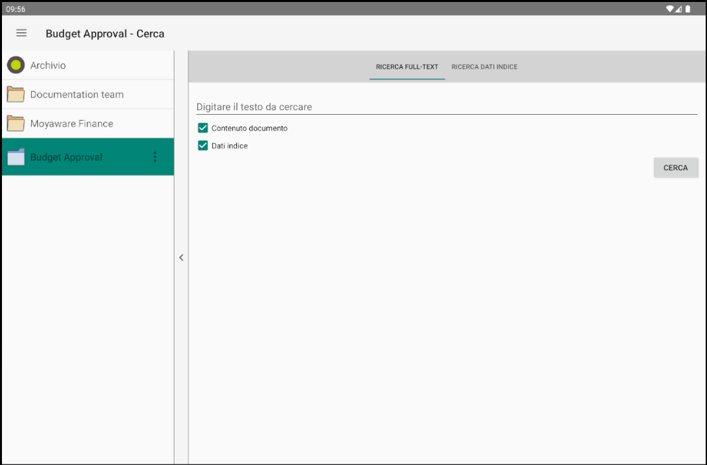Open the Budget Approval three-dot options menu

pos(155,157)
